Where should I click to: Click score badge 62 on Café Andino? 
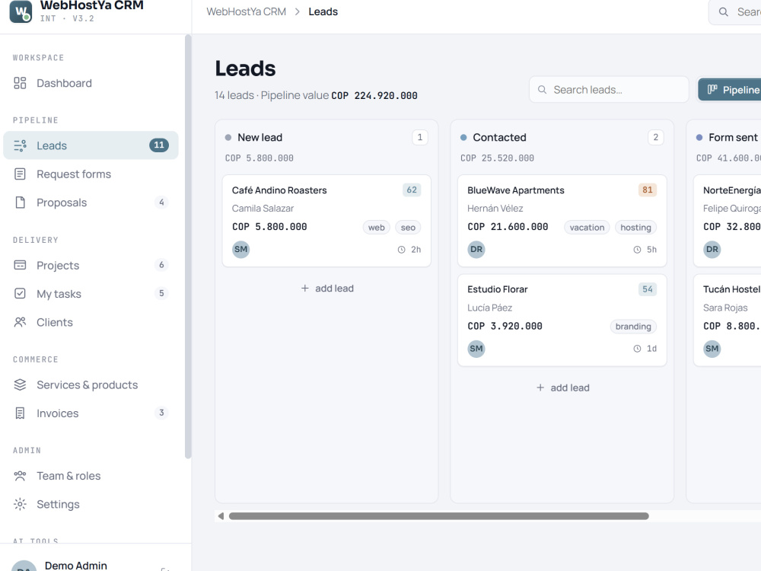(x=412, y=190)
